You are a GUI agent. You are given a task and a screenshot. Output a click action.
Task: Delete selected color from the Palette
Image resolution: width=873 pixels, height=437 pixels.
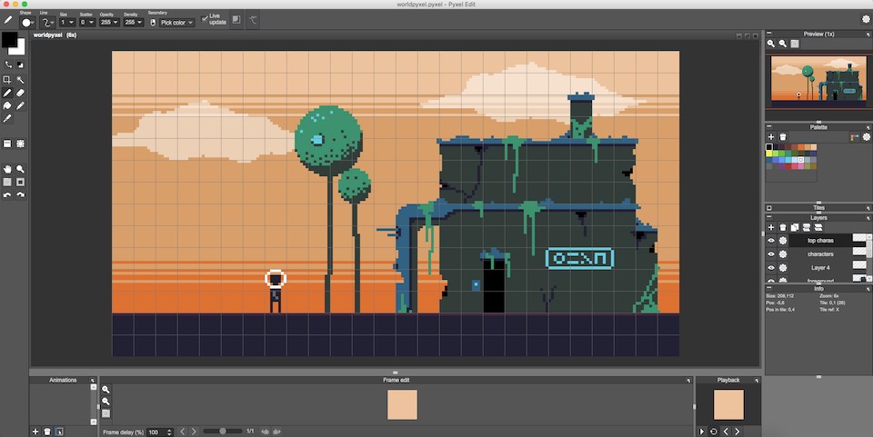coord(783,137)
